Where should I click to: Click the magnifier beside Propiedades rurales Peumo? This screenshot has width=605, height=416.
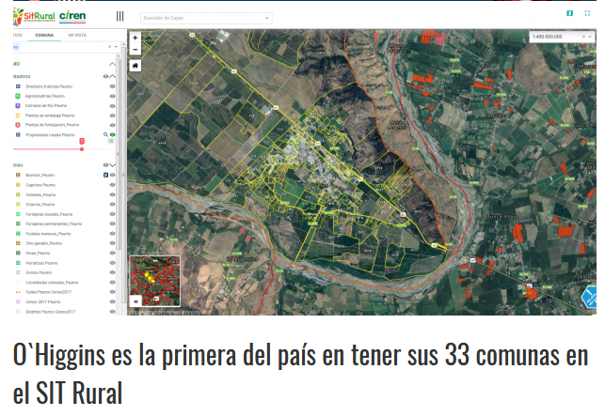point(105,135)
